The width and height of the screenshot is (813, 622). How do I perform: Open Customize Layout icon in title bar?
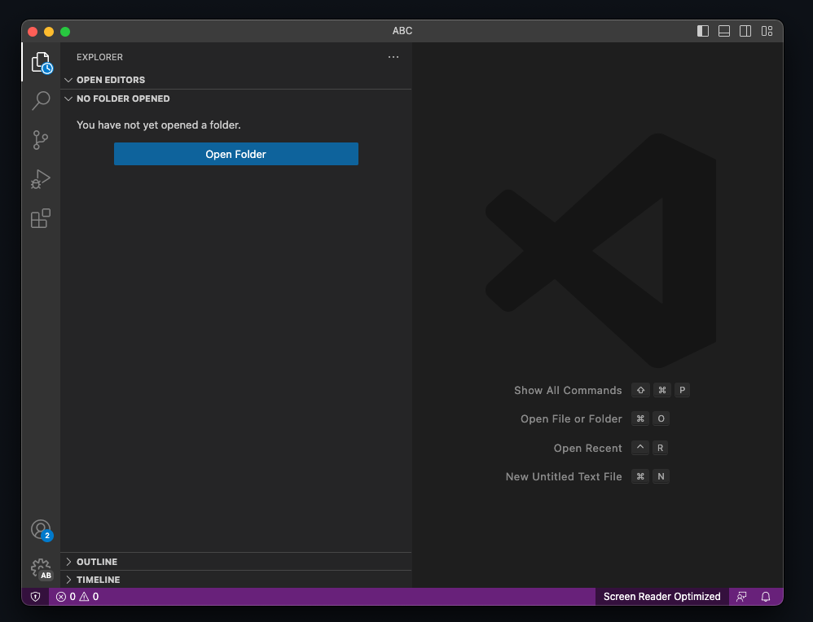coord(767,31)
